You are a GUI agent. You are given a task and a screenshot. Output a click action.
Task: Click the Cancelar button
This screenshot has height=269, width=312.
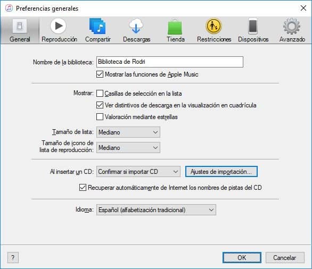[285, 257]
